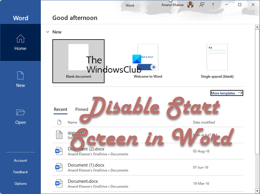260x194 pixels.
Task: Open Document (2).docx from the recent list
Action: [x=148, y=151]
